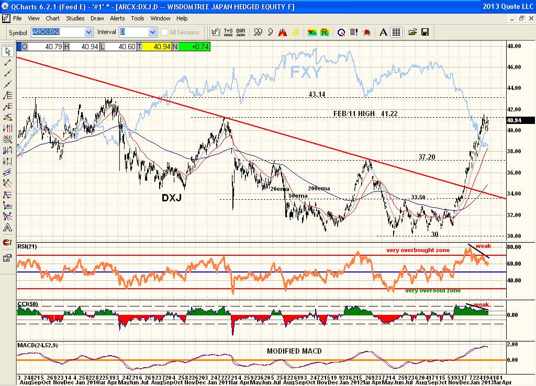Toggle the chart grid button
The image size is (536, 386).
(396, 32)
